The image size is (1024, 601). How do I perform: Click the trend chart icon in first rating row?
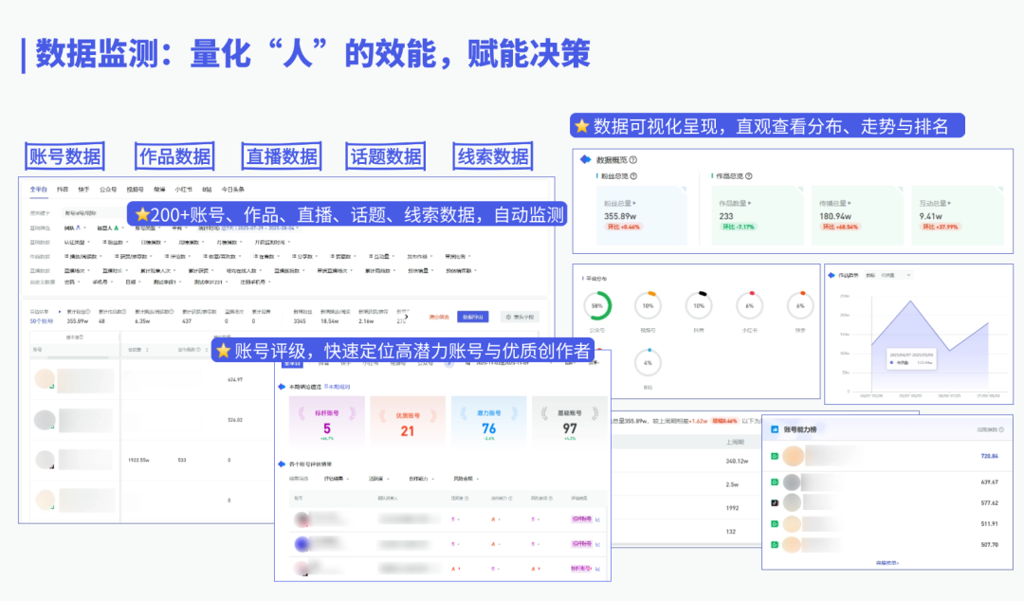[x=598, y=519]
